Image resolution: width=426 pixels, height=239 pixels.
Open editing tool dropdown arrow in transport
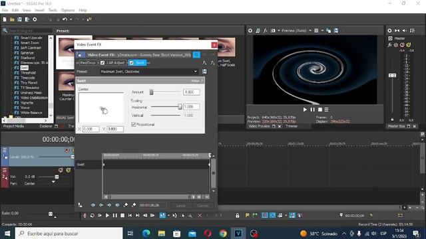[x=168, y=215]
